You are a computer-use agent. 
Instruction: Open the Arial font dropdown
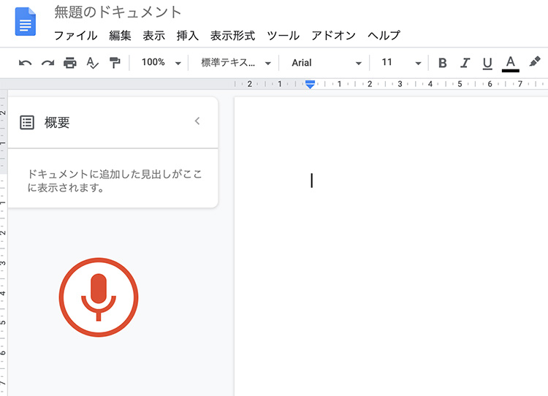(327, 63)
